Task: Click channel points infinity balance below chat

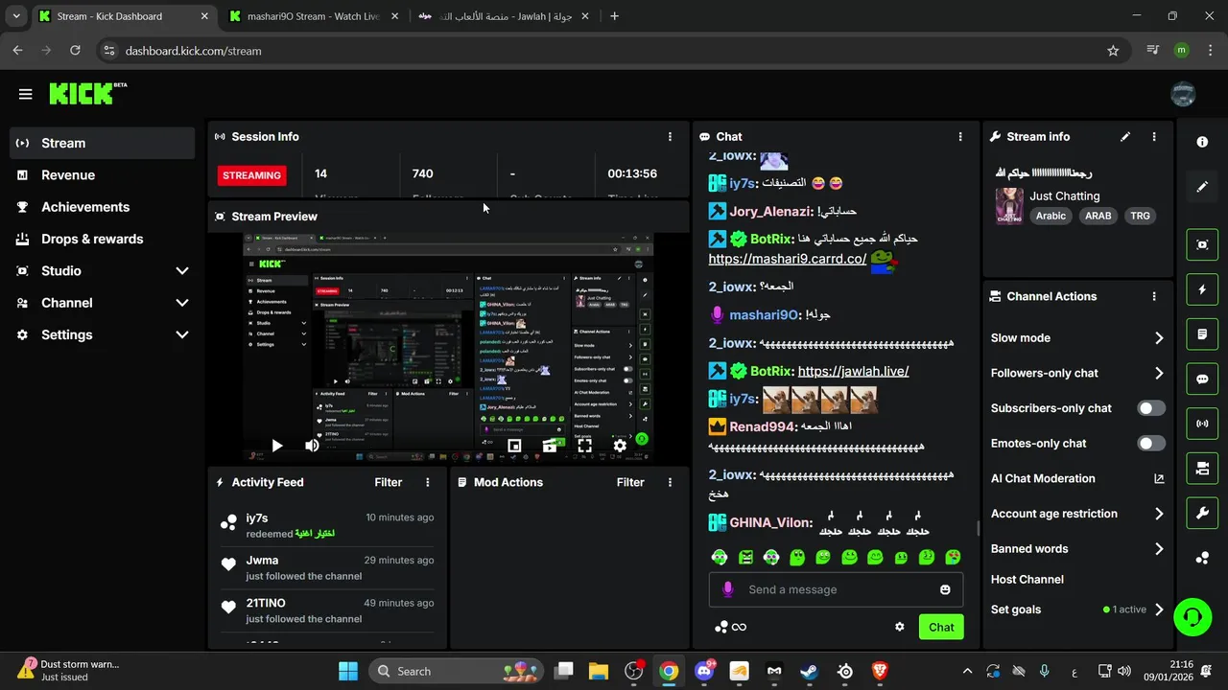Action: pos(730,627)
